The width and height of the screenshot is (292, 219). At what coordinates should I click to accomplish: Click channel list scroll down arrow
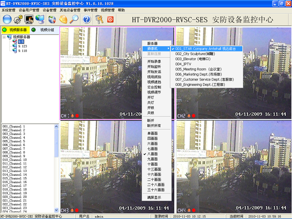click(56, 210)
